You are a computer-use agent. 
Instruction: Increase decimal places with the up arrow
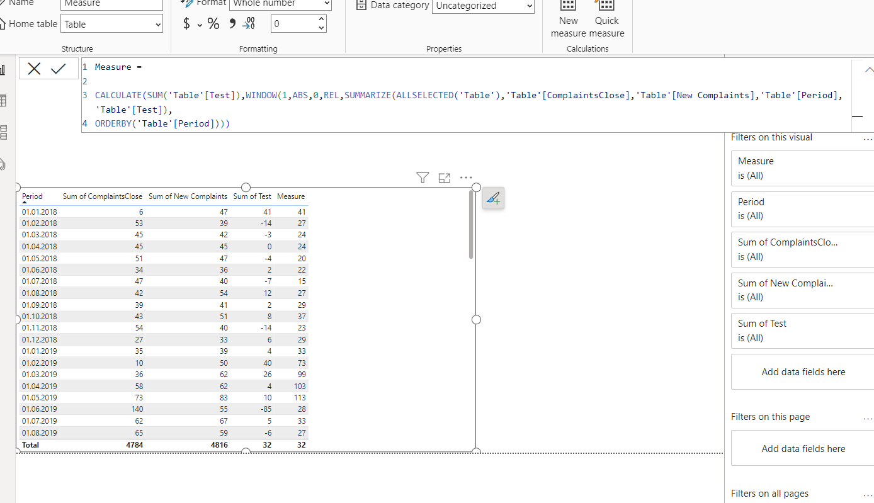[322, 20]
